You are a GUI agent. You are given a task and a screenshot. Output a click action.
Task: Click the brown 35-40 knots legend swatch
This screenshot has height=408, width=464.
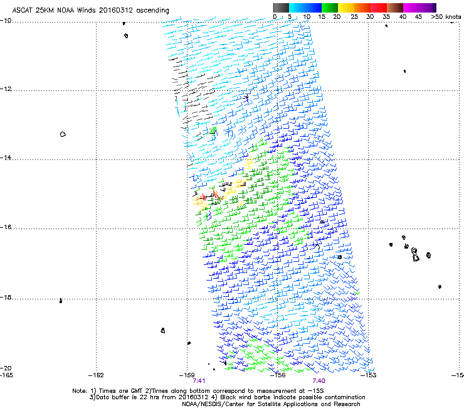click(x=395, y=8)
